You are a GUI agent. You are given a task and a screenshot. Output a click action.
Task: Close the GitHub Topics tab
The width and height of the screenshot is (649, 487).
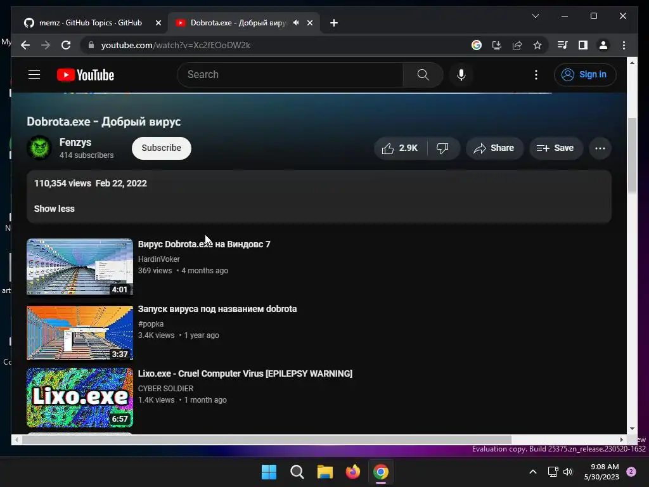[158, 23]
